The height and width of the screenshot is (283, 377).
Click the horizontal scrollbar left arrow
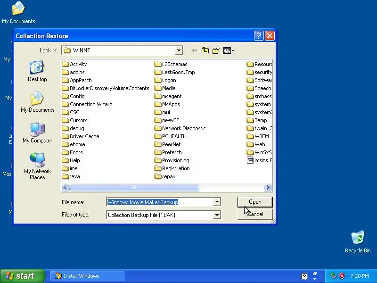(66, 187)
